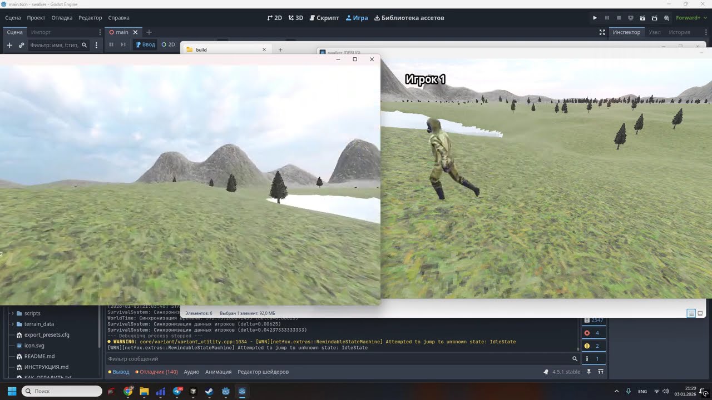Screen dimensions: 712x400
Task: Open the Отладка menu
Action: [62, 18]
